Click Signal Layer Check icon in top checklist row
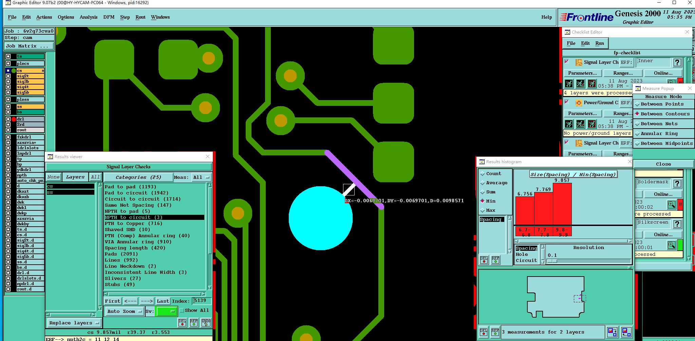 click(579, 62)
